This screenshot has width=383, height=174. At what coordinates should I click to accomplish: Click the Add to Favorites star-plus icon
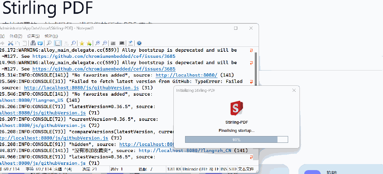click(x=89, y=43)
